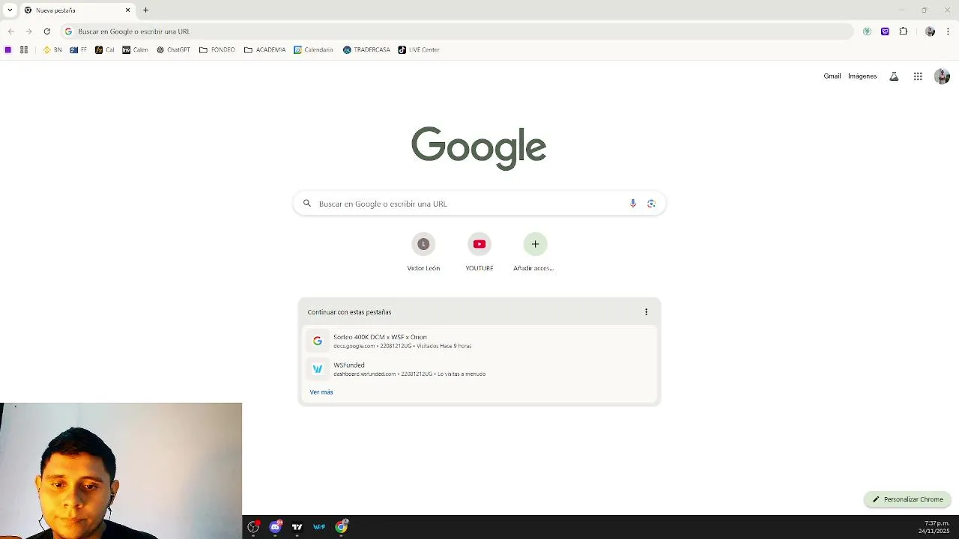Open the LIVE Center bookmark
This screenshot has width=959, height=539.
(419, 50)
